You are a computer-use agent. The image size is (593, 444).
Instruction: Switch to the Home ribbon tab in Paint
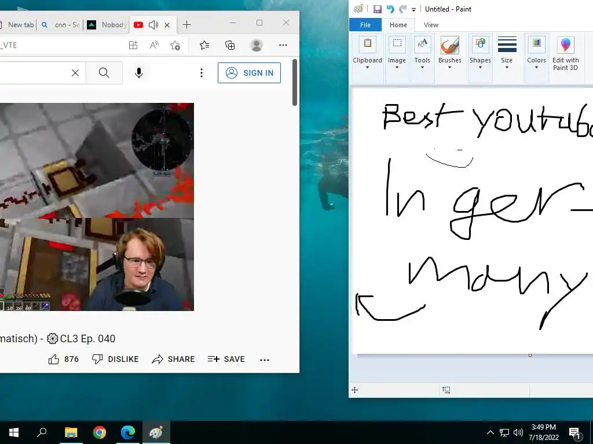(398, 25)
